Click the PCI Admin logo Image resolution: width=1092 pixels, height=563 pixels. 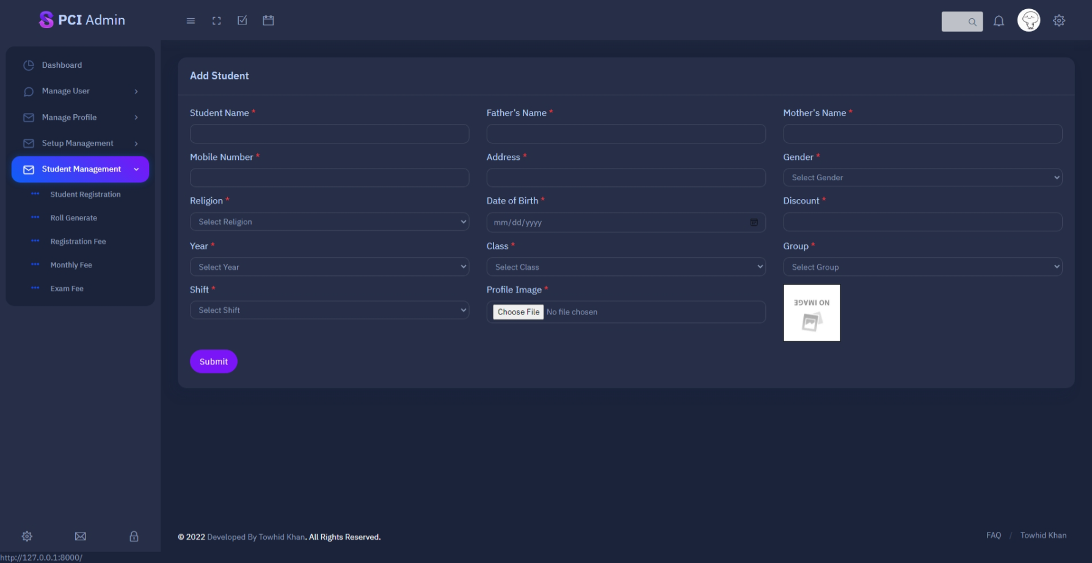click(82, 19)
